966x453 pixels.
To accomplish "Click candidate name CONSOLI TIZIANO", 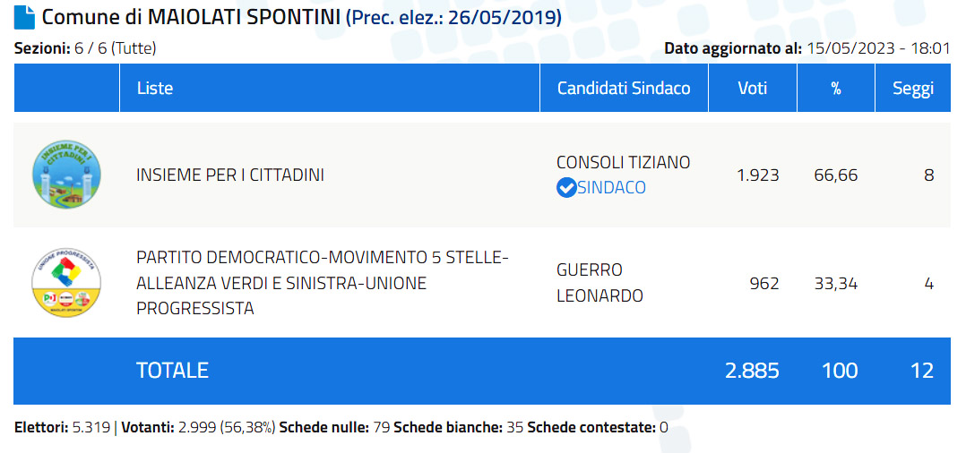I will click(624, 162).
